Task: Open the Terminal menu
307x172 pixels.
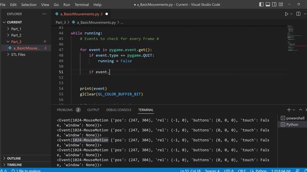Action: (x=82, y=4)
